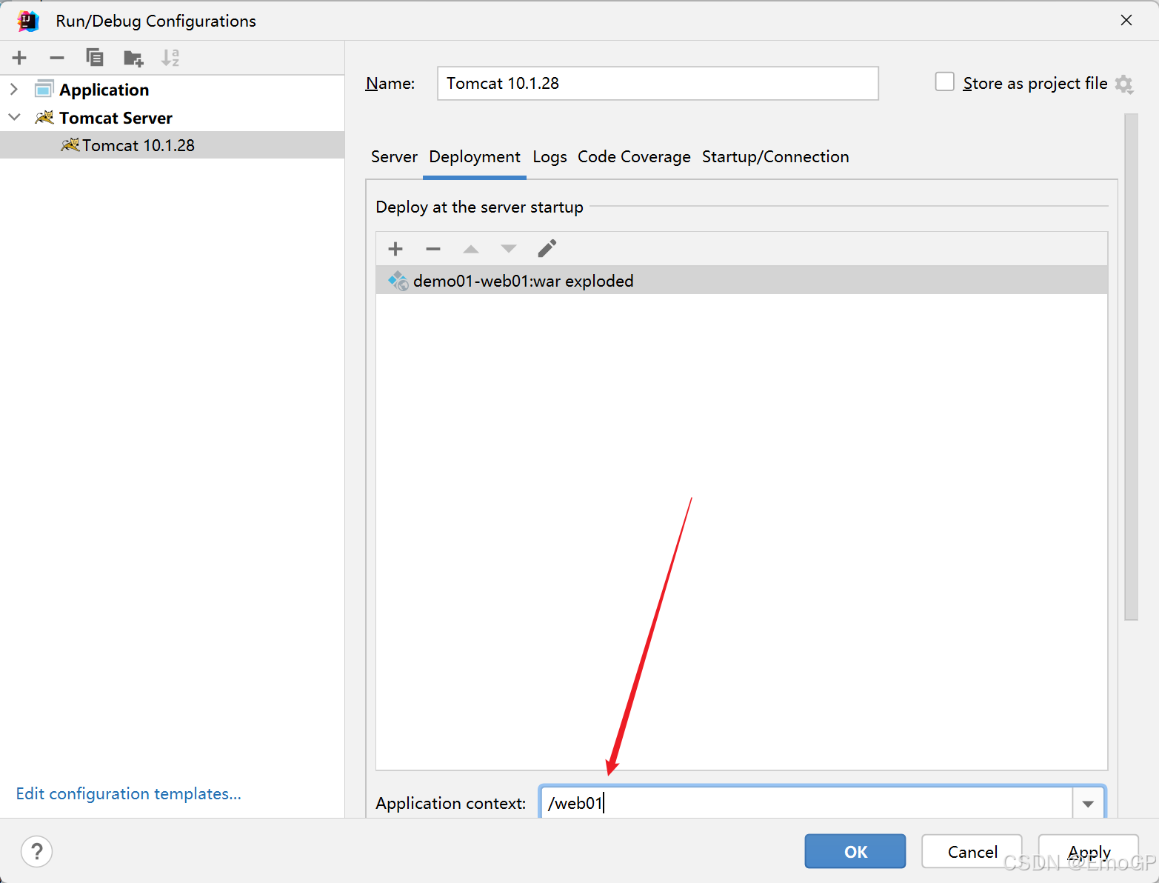Image resolution: width=1159 pixels, height=883 pixels.
Task: Add an artifact to deploy list
Action: 395,249
